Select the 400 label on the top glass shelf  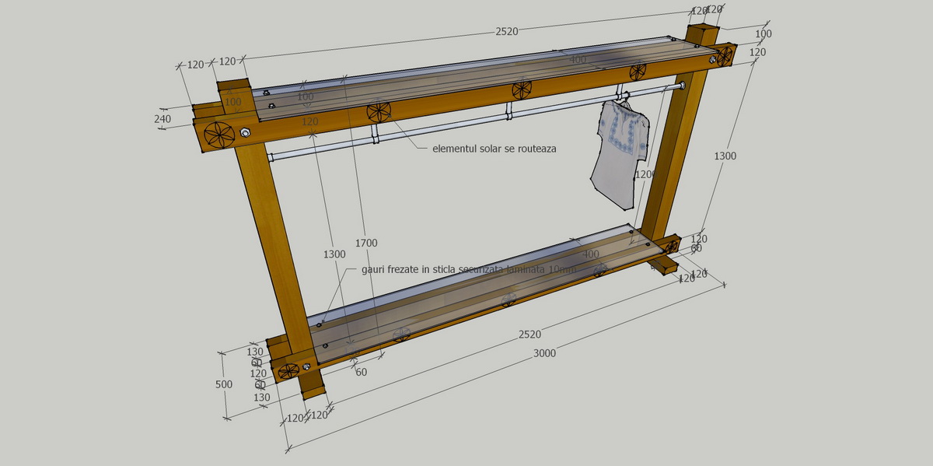pos(578,60)
